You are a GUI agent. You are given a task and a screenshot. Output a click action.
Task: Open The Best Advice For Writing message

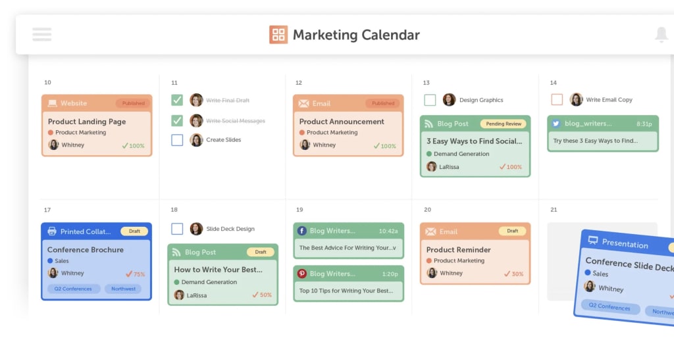coord(348,248)
